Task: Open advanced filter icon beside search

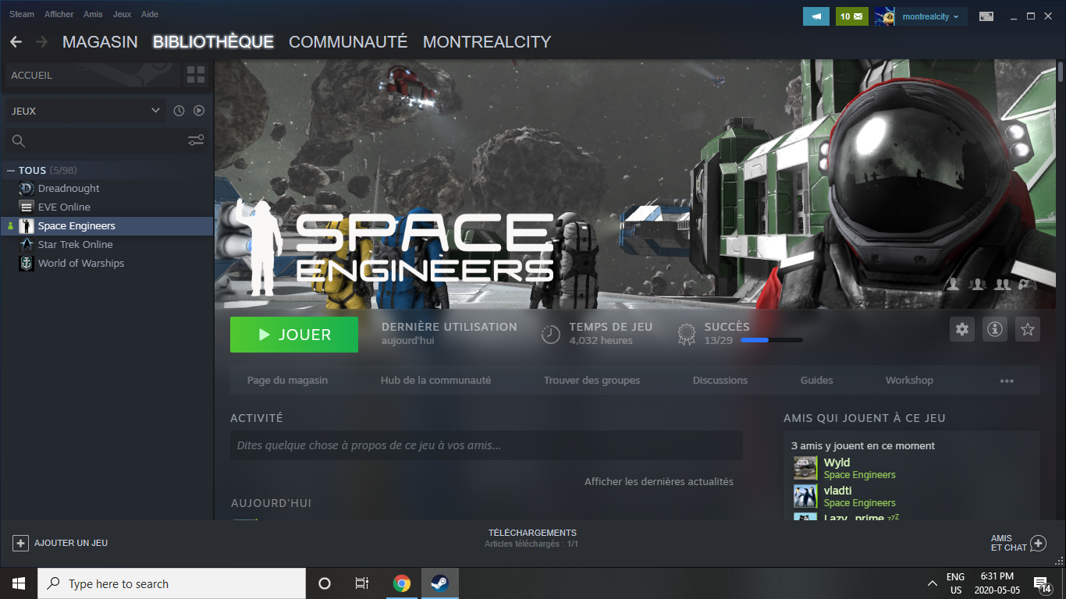Action: click(x=196, y=140)
